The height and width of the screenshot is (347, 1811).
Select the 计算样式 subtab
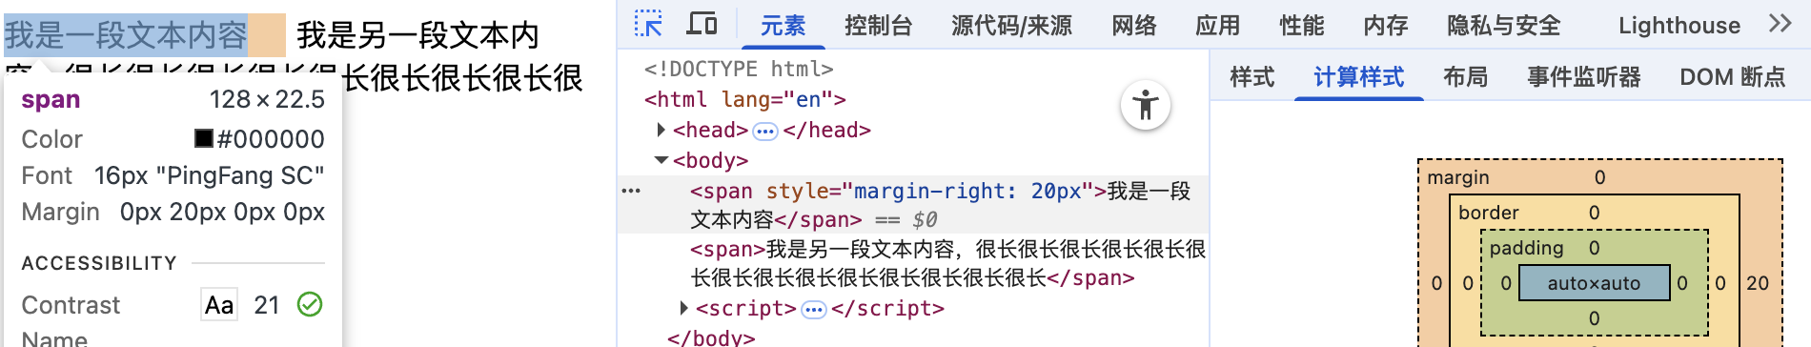tap(1358, 77)
